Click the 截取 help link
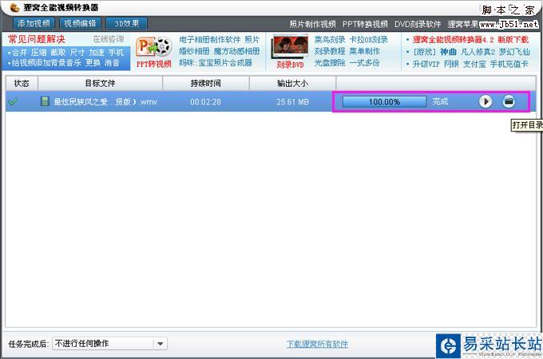This screenshot has height=359, width=543. [x=57, y=53]
